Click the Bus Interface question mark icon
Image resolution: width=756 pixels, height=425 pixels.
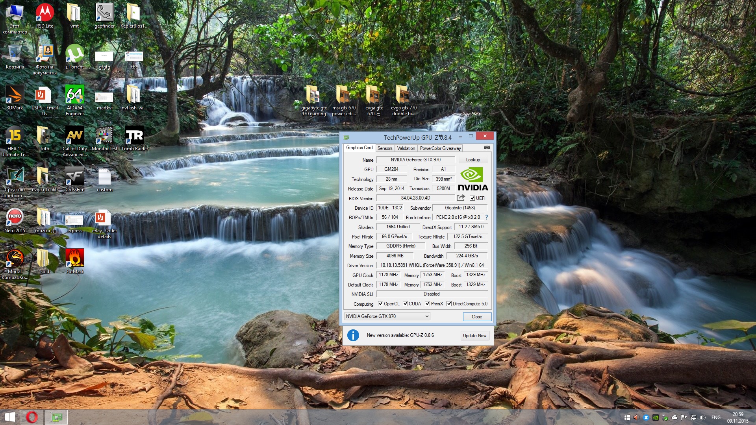[x=487, y=217]
